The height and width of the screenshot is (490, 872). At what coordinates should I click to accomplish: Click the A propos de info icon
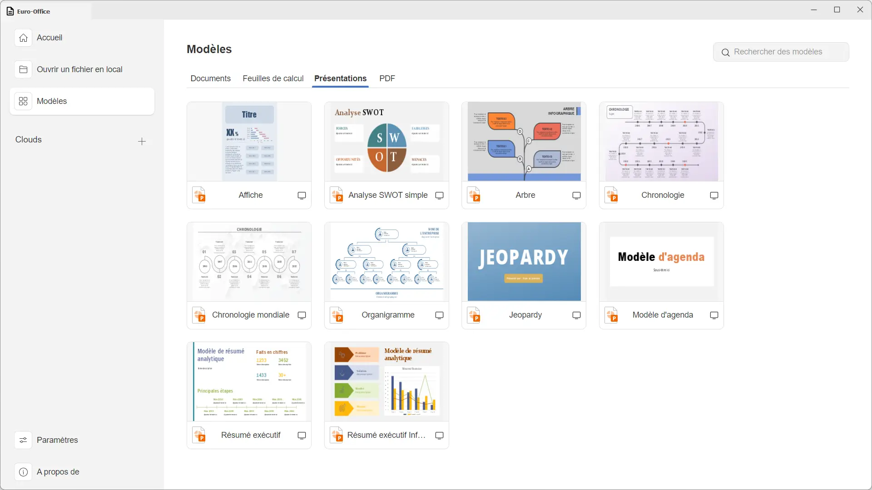23,472
